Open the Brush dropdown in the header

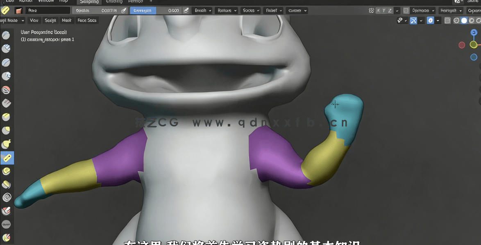click(x=202, y=10)
